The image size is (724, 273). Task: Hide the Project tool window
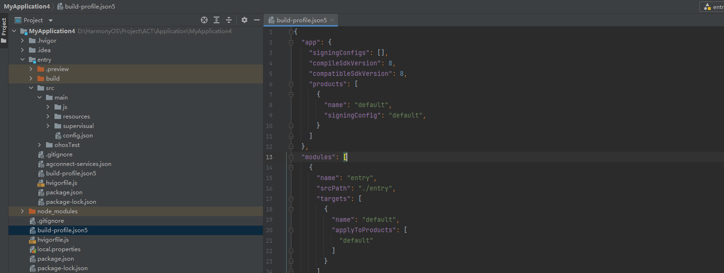[x=257, y=20]
